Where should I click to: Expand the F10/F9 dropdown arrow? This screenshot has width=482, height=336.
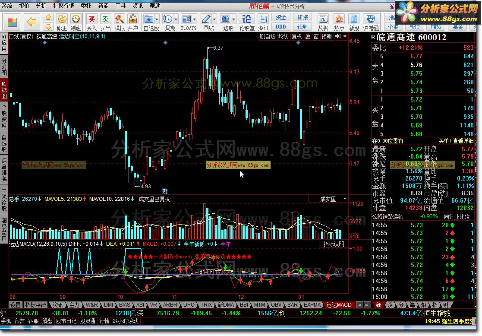point(195,19)
